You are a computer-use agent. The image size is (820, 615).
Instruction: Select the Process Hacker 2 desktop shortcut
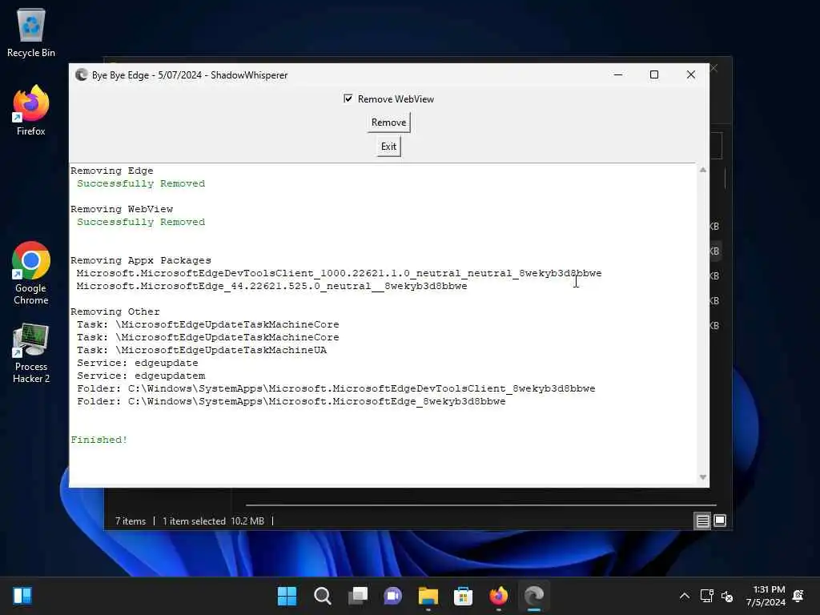click(x=31, y=353)
